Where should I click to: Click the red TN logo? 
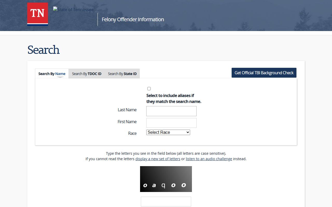[38, 14]
